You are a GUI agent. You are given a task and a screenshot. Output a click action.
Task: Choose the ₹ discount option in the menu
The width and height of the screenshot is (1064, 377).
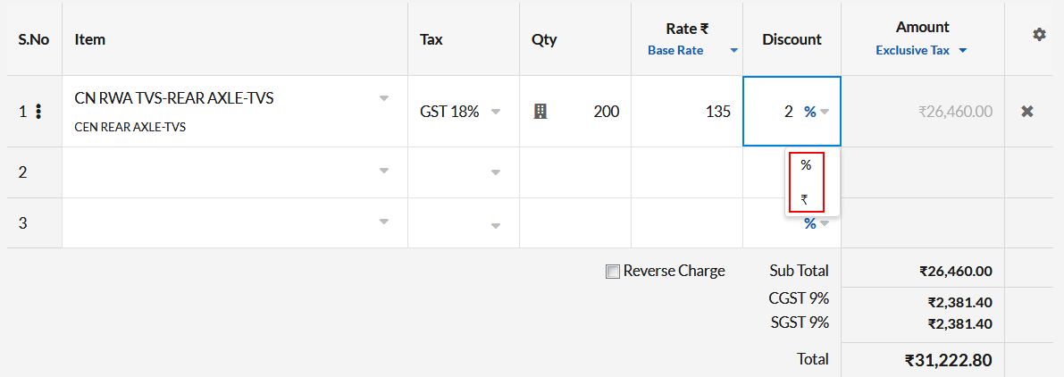click(x=806, y=199)
